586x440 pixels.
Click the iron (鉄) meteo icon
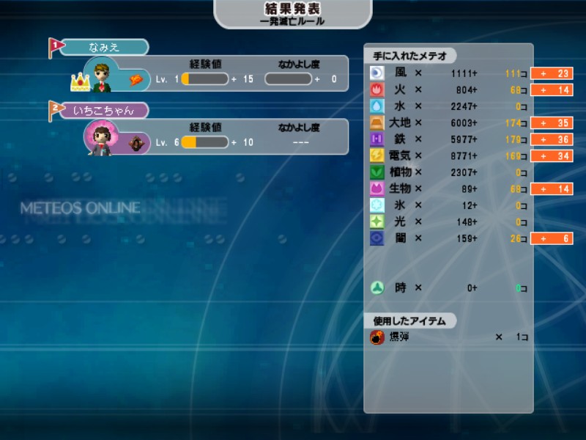(377, 139)
